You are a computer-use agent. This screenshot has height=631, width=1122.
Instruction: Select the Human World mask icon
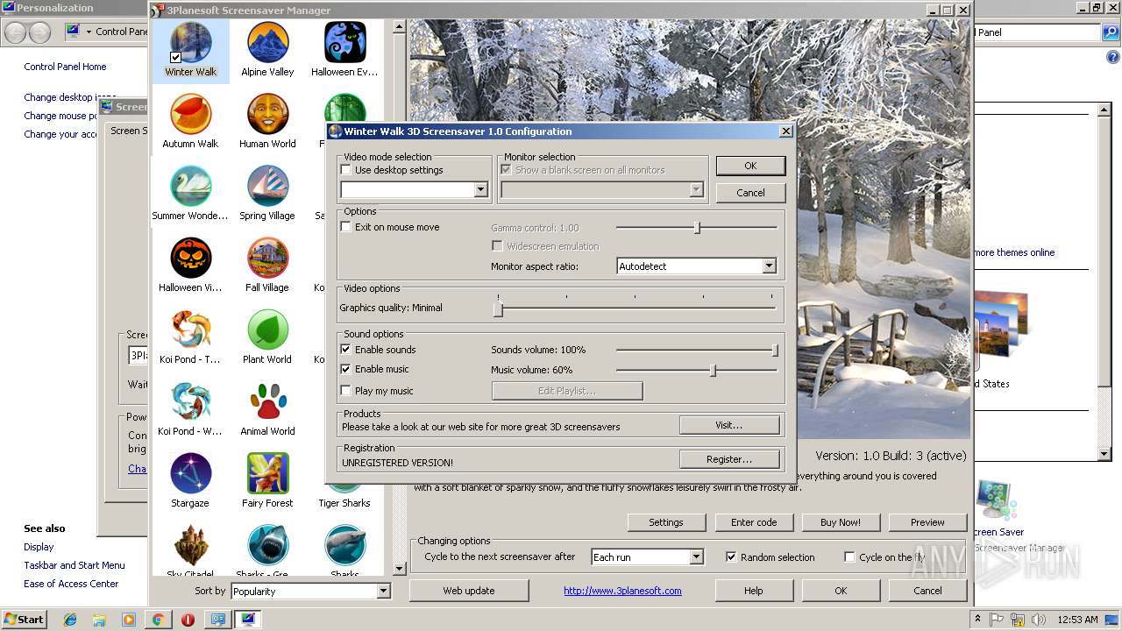tap(268, 115)
